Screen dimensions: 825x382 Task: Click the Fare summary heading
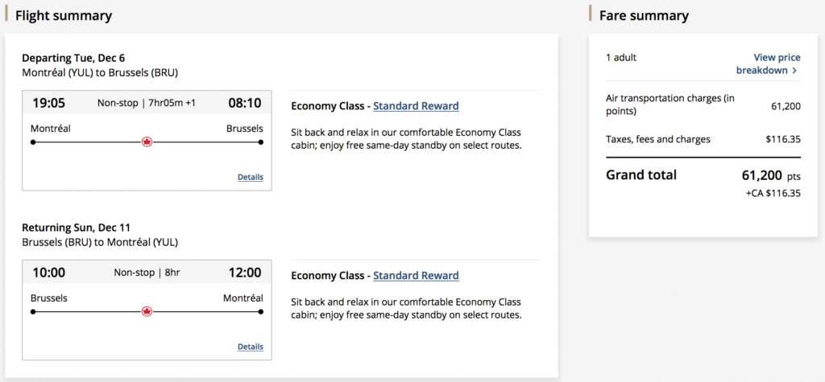643,15
